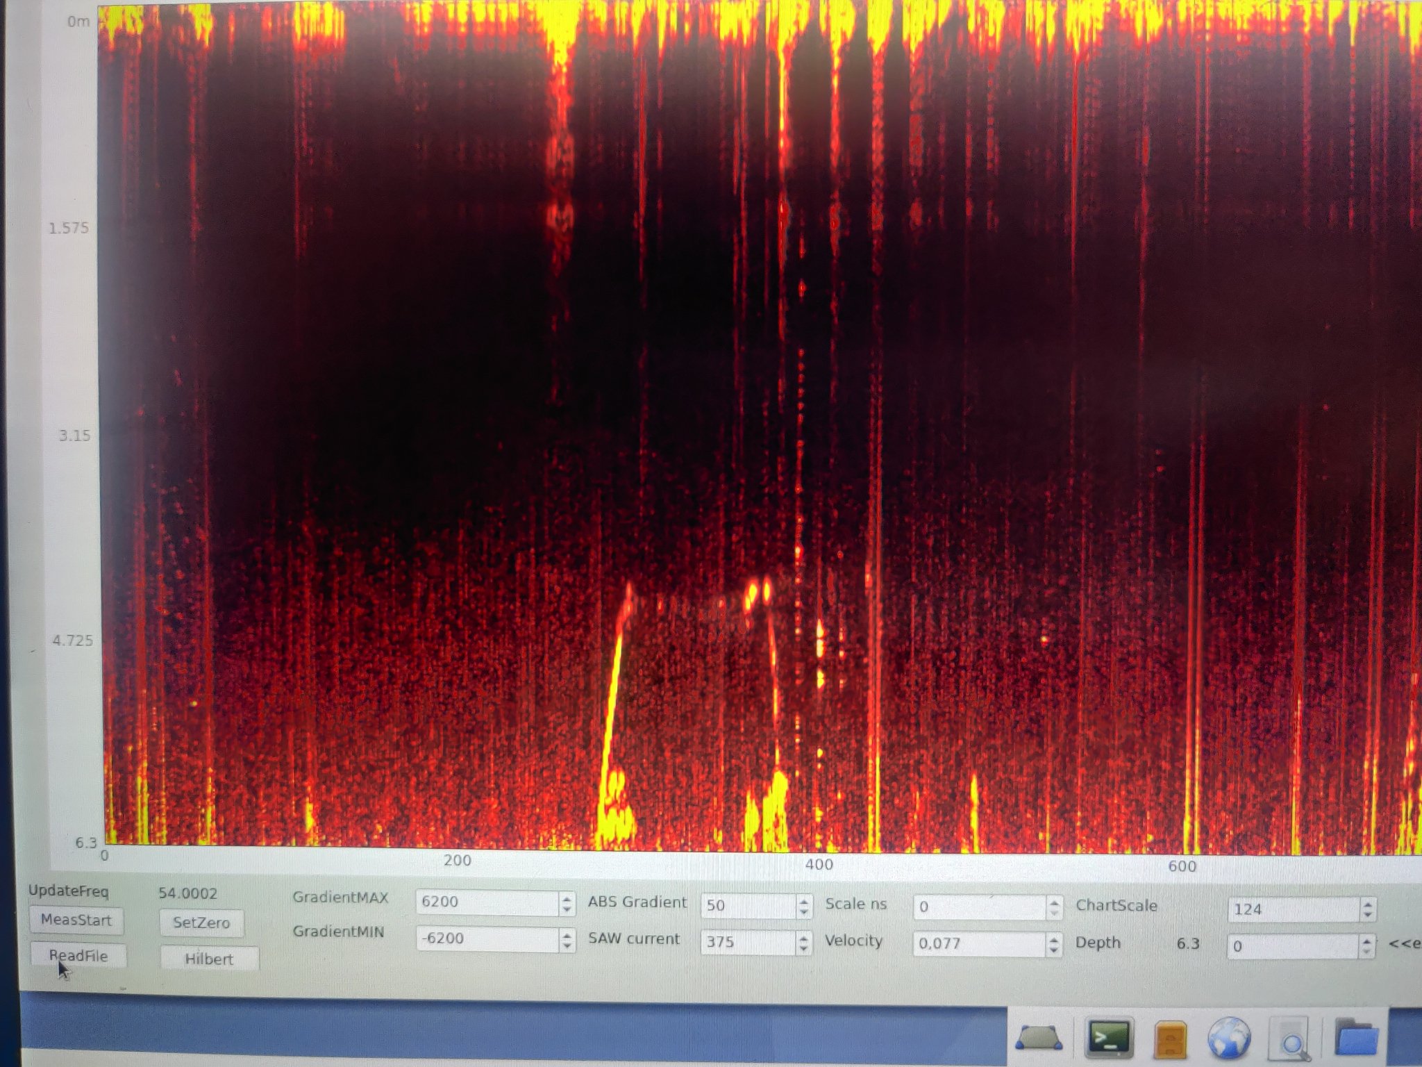Click the Depth value 6.3 label
The width and height of the screenshot is (1422, 1067).
coord(1188,943)
